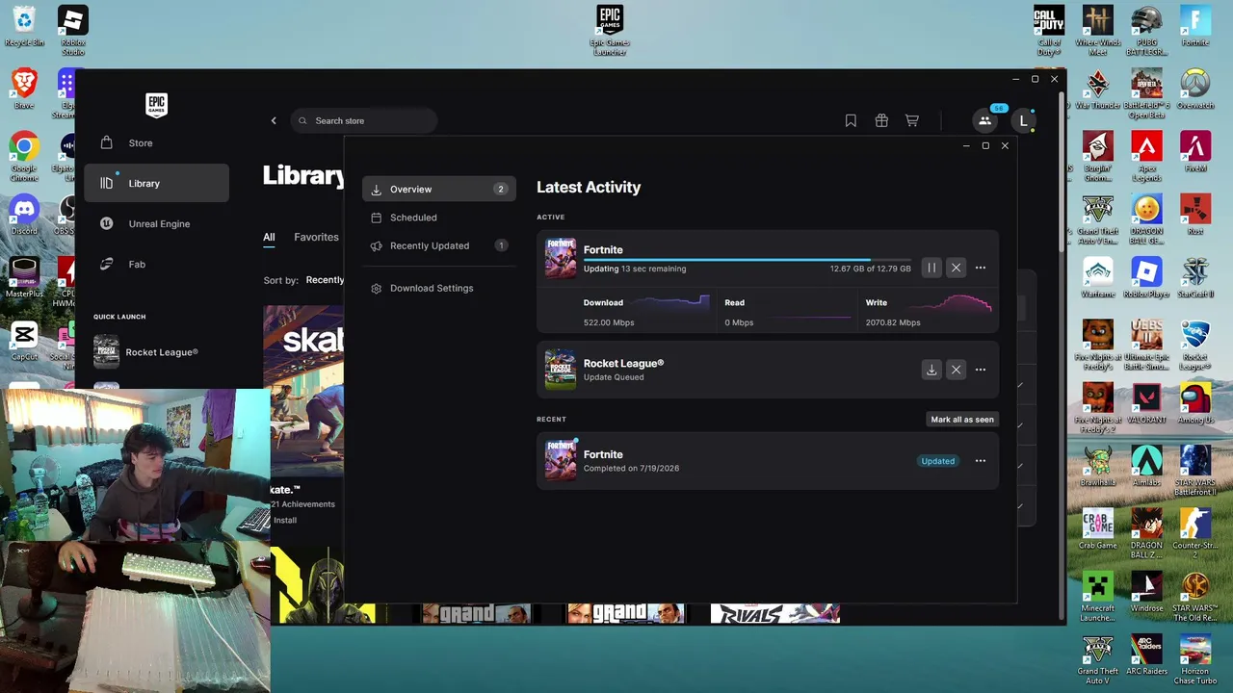
Task: Select the Minecraft Launcher desktop icon
Action: 1098,597
